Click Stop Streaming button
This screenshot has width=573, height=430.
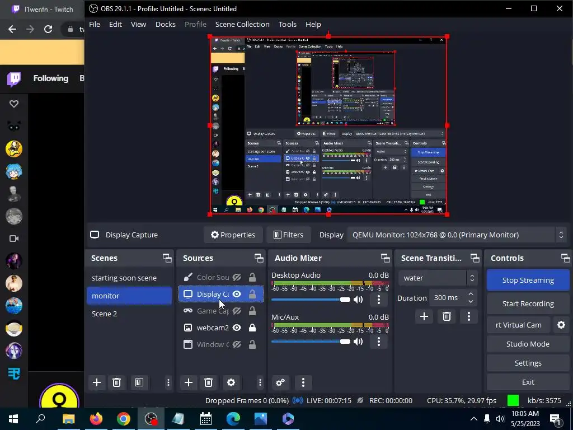pyautogui.click(x=528, y=280)
